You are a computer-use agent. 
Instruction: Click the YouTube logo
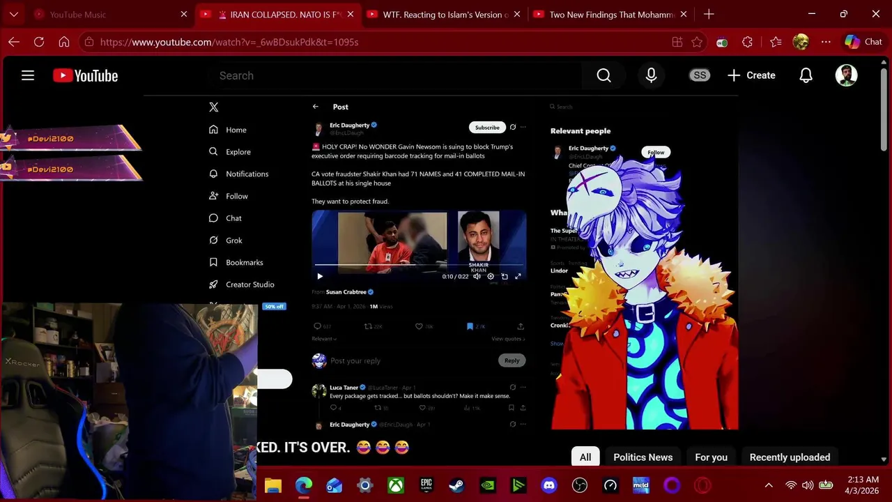pos(86,75)
